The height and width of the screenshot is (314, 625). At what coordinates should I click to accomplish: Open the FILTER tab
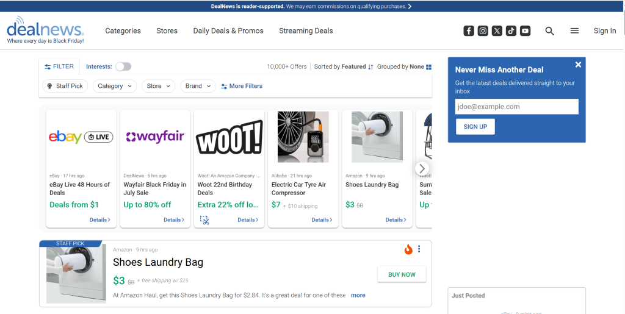tap(59, 66)
